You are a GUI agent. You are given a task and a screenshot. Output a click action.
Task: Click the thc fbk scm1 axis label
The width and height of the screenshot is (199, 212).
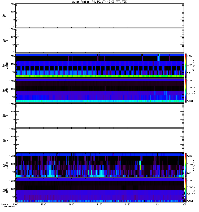[5, 190]
